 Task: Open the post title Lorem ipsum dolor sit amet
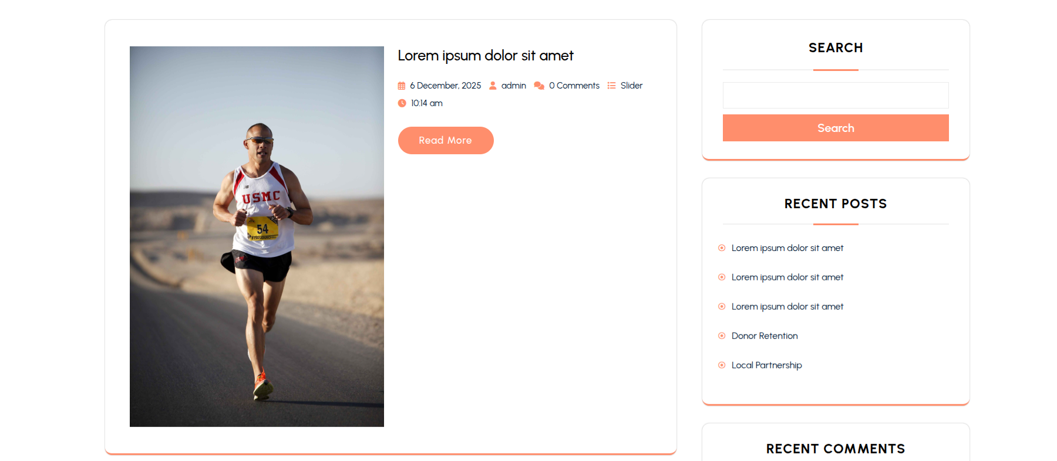(x=486, y=56)
